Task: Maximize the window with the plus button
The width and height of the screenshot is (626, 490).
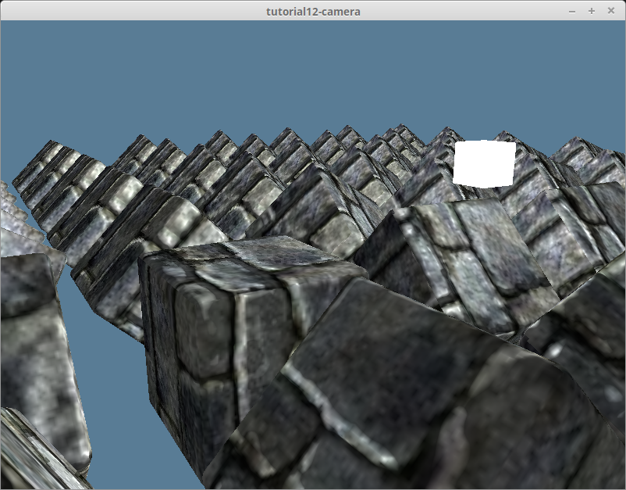Action: [x=591, y=11]
